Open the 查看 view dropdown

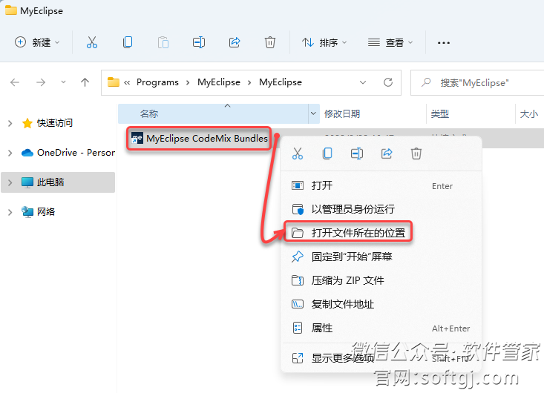click(390, 42)
